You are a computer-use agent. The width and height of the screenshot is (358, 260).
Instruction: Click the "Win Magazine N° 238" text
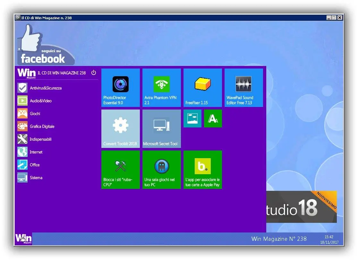pyautogui.click(x=279, y=239)
